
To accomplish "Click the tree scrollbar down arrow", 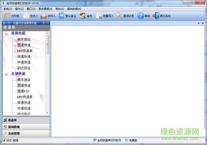I will point(47,113).
